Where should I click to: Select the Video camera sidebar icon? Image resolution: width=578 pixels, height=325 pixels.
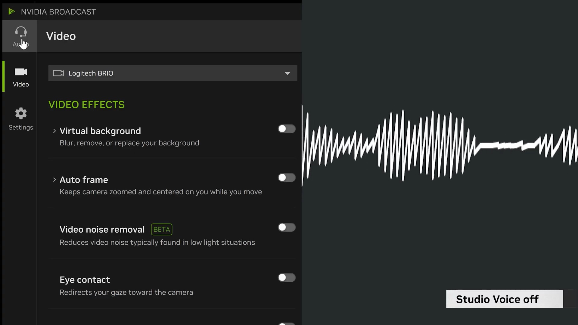click(x=21, y=72)
